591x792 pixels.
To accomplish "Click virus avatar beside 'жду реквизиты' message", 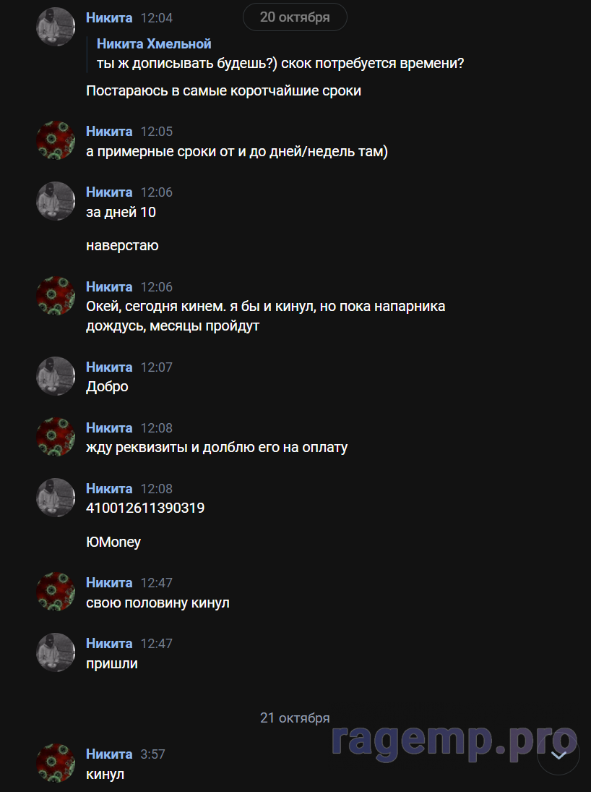I will click(x=56, y=437).
